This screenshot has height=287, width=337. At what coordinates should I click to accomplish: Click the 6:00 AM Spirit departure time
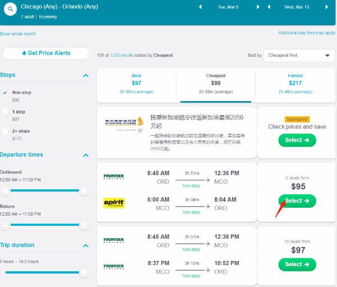pos(158,200)
